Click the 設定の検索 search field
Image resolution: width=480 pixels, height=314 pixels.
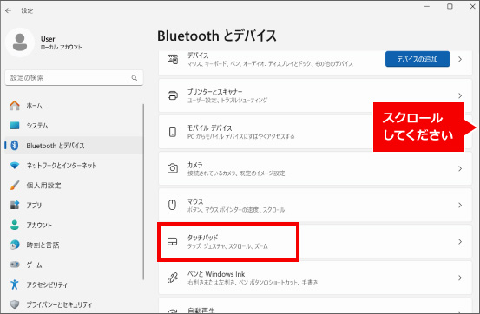[x=74, y=78]
